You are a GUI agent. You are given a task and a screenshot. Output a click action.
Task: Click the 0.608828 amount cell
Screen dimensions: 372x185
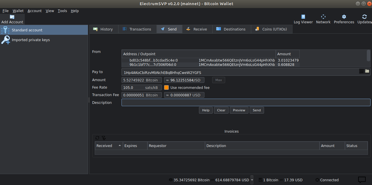[288, 65]
